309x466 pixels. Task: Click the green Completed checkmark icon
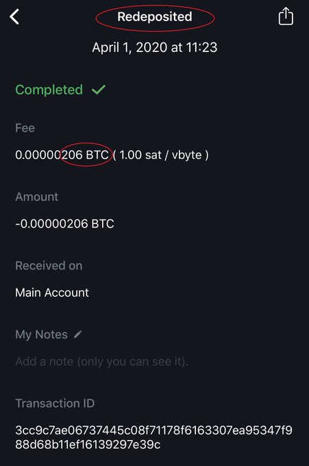click(99, 90)
